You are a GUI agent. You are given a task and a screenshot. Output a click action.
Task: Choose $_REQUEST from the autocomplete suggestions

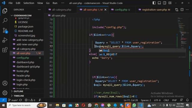click(142, 54)
